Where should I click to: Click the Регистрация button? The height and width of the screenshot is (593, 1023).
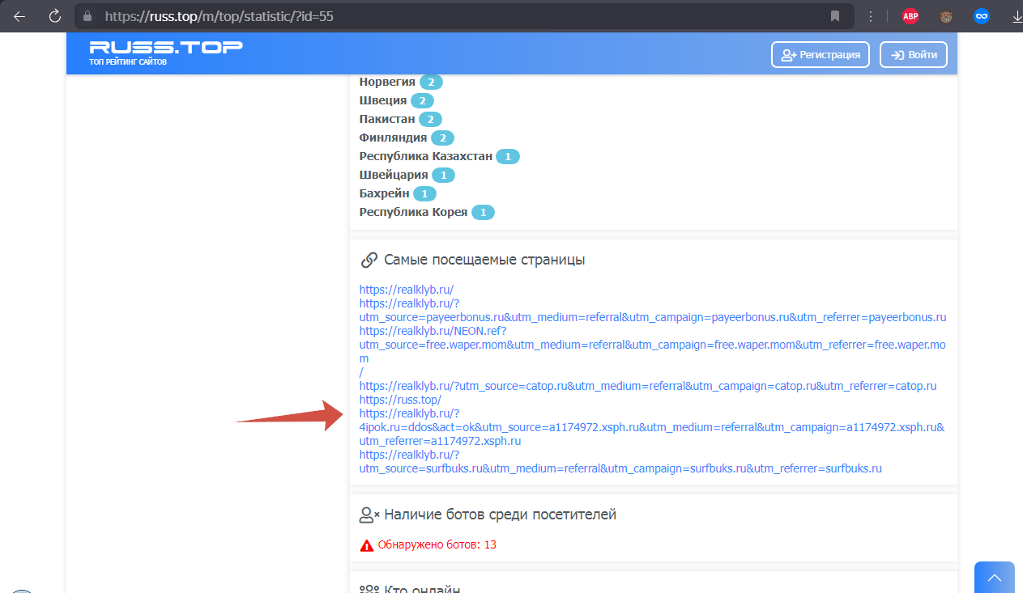(x=821, y=55)
